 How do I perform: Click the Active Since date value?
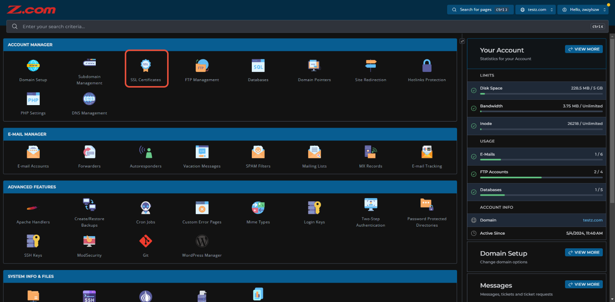tap(584, 233)
